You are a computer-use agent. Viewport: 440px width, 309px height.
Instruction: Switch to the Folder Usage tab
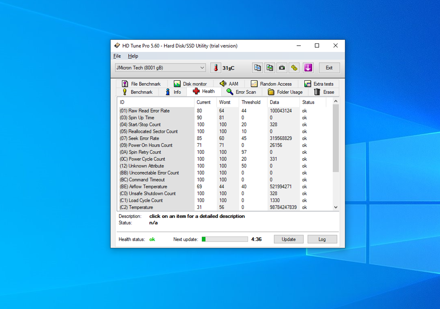(x=285, y=92)
